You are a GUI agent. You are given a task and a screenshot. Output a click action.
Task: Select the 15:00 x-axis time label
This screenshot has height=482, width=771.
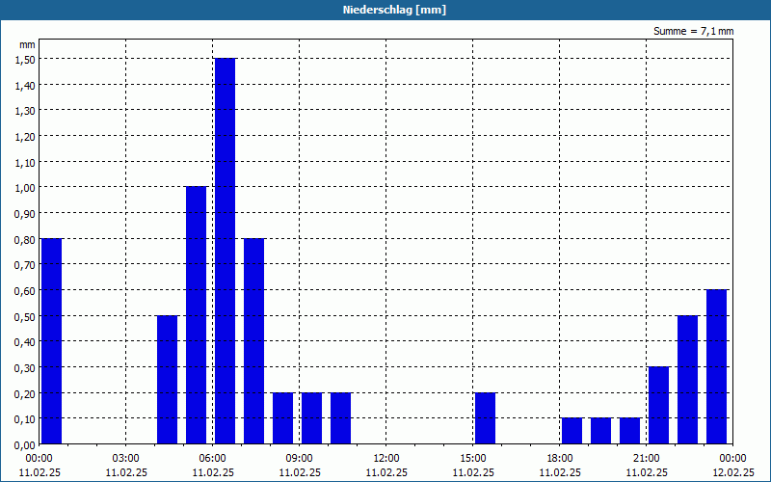point(473,459)
